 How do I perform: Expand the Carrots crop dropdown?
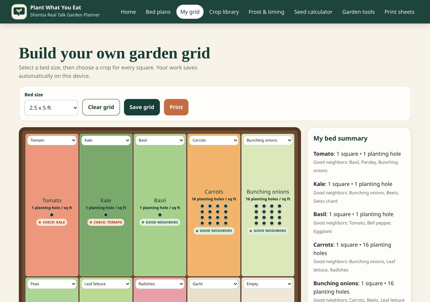214,140
